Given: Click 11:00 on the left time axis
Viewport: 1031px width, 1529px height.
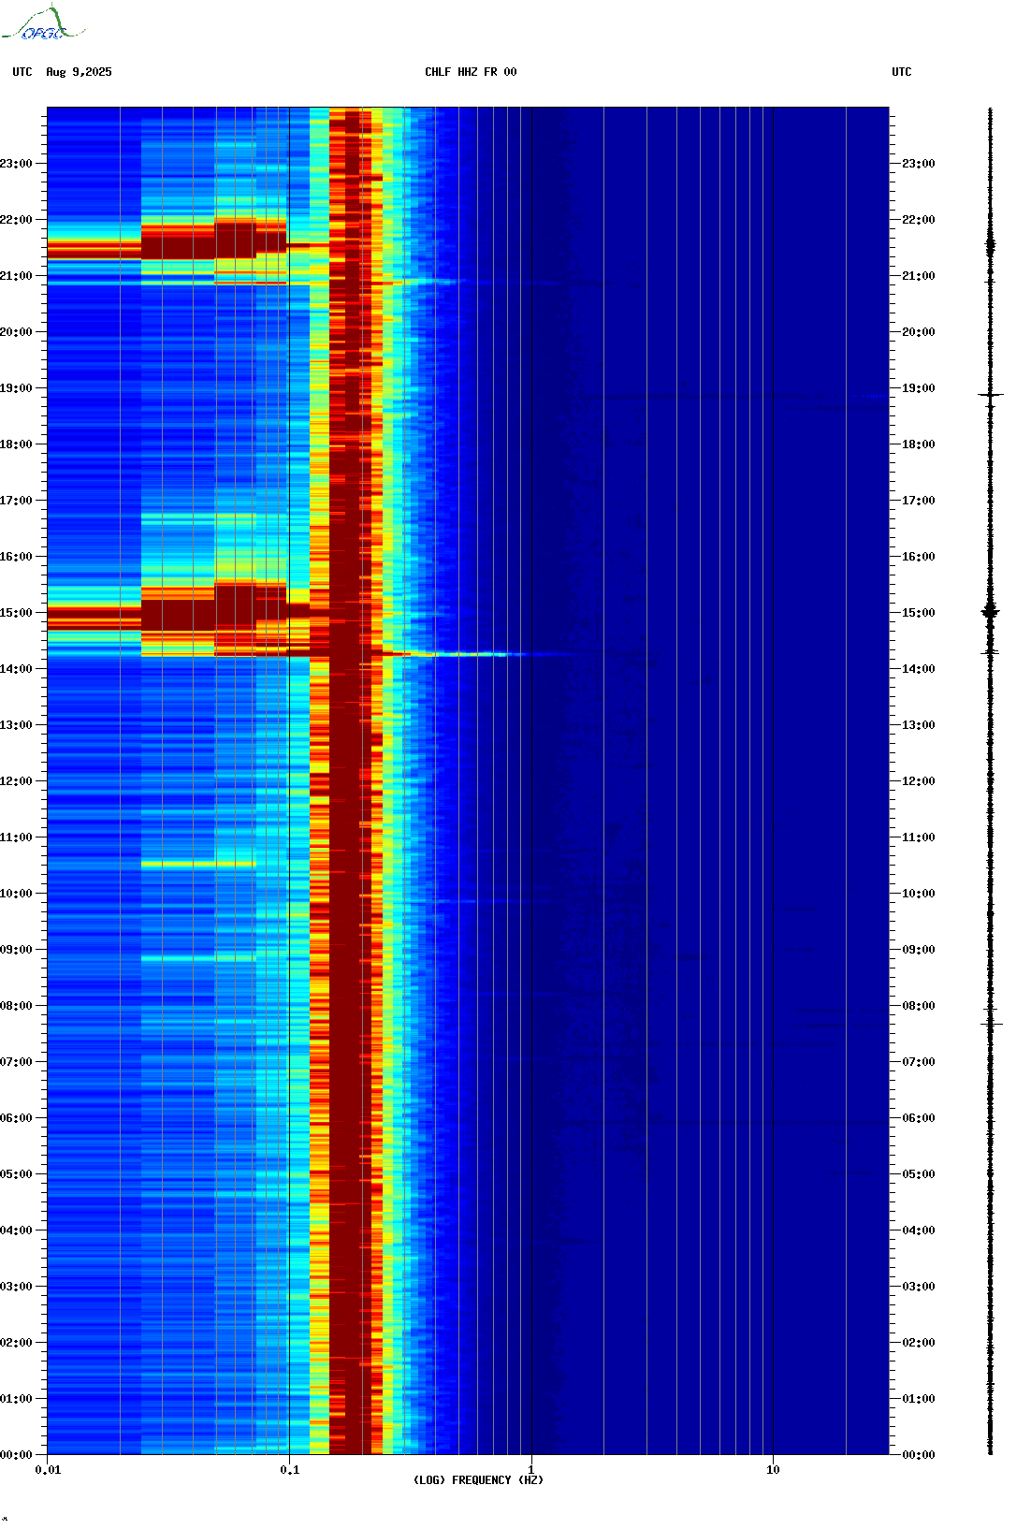Looking at the screenshot, I should tap(16, 837).
